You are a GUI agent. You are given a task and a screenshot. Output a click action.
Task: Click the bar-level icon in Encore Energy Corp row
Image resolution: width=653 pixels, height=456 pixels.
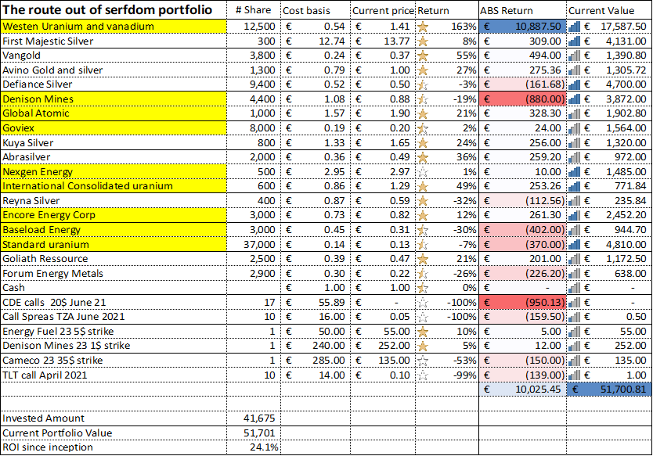coord(574,215)
